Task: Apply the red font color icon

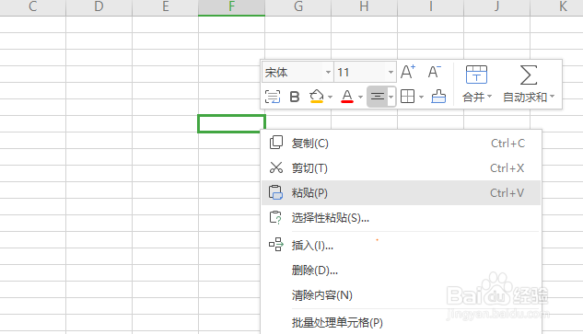Action: (x=347, y=97)
